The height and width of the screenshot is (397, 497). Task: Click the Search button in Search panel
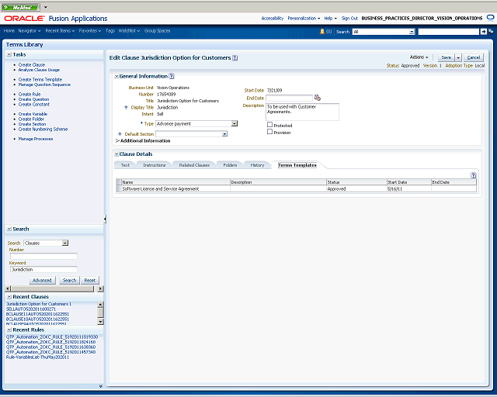coord(69,280)
